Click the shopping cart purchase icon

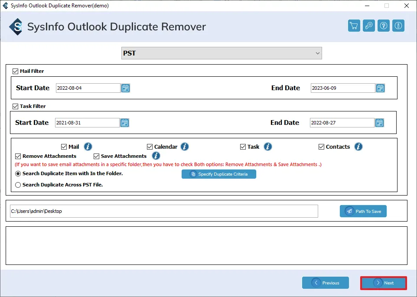(354, 26)
